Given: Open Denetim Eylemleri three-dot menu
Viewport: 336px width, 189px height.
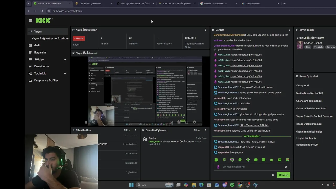Looking at the screenshot, I should click(205, 130).
